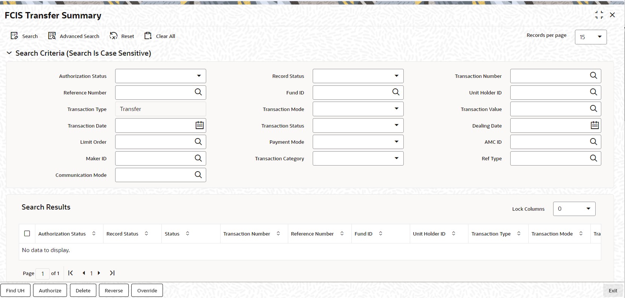Sort by Fund ID column
The width and height of the screenshot is (625, 298).
tap(380, 234)
